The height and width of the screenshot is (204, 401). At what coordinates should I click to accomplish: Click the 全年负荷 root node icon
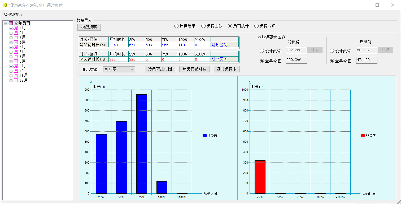click(11, 23)
